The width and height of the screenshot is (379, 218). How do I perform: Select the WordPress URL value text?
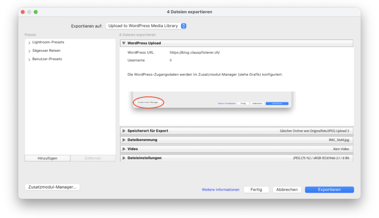tap(194, 52)
